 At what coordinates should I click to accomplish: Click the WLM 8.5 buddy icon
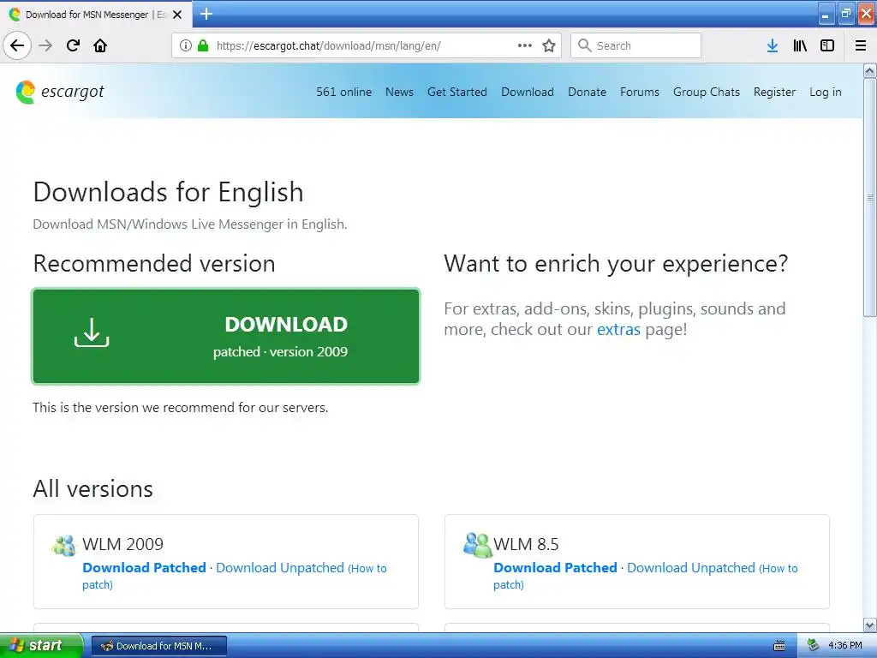[477, 545]
